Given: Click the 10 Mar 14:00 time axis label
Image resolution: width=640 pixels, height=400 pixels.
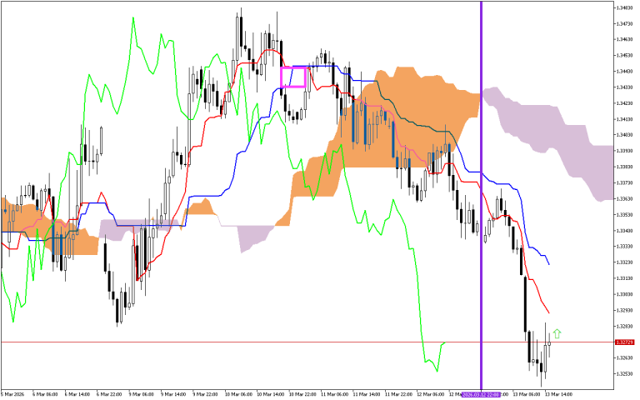Looking at the screenshot, I should click(x=270, y=394).
